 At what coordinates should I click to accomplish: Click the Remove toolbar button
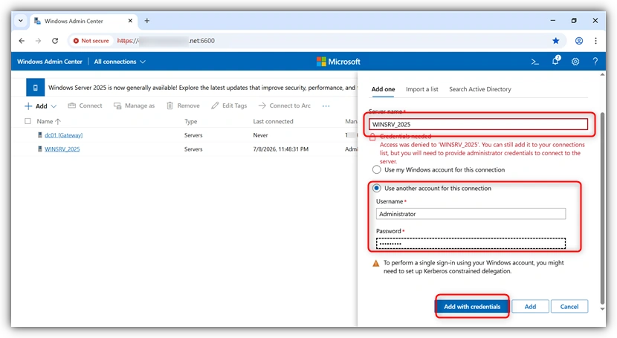point(183,105)
